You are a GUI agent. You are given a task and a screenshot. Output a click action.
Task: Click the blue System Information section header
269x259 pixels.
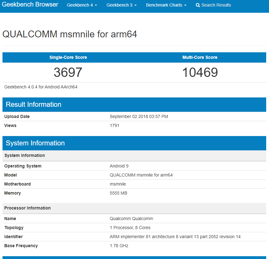click(134, 143)
